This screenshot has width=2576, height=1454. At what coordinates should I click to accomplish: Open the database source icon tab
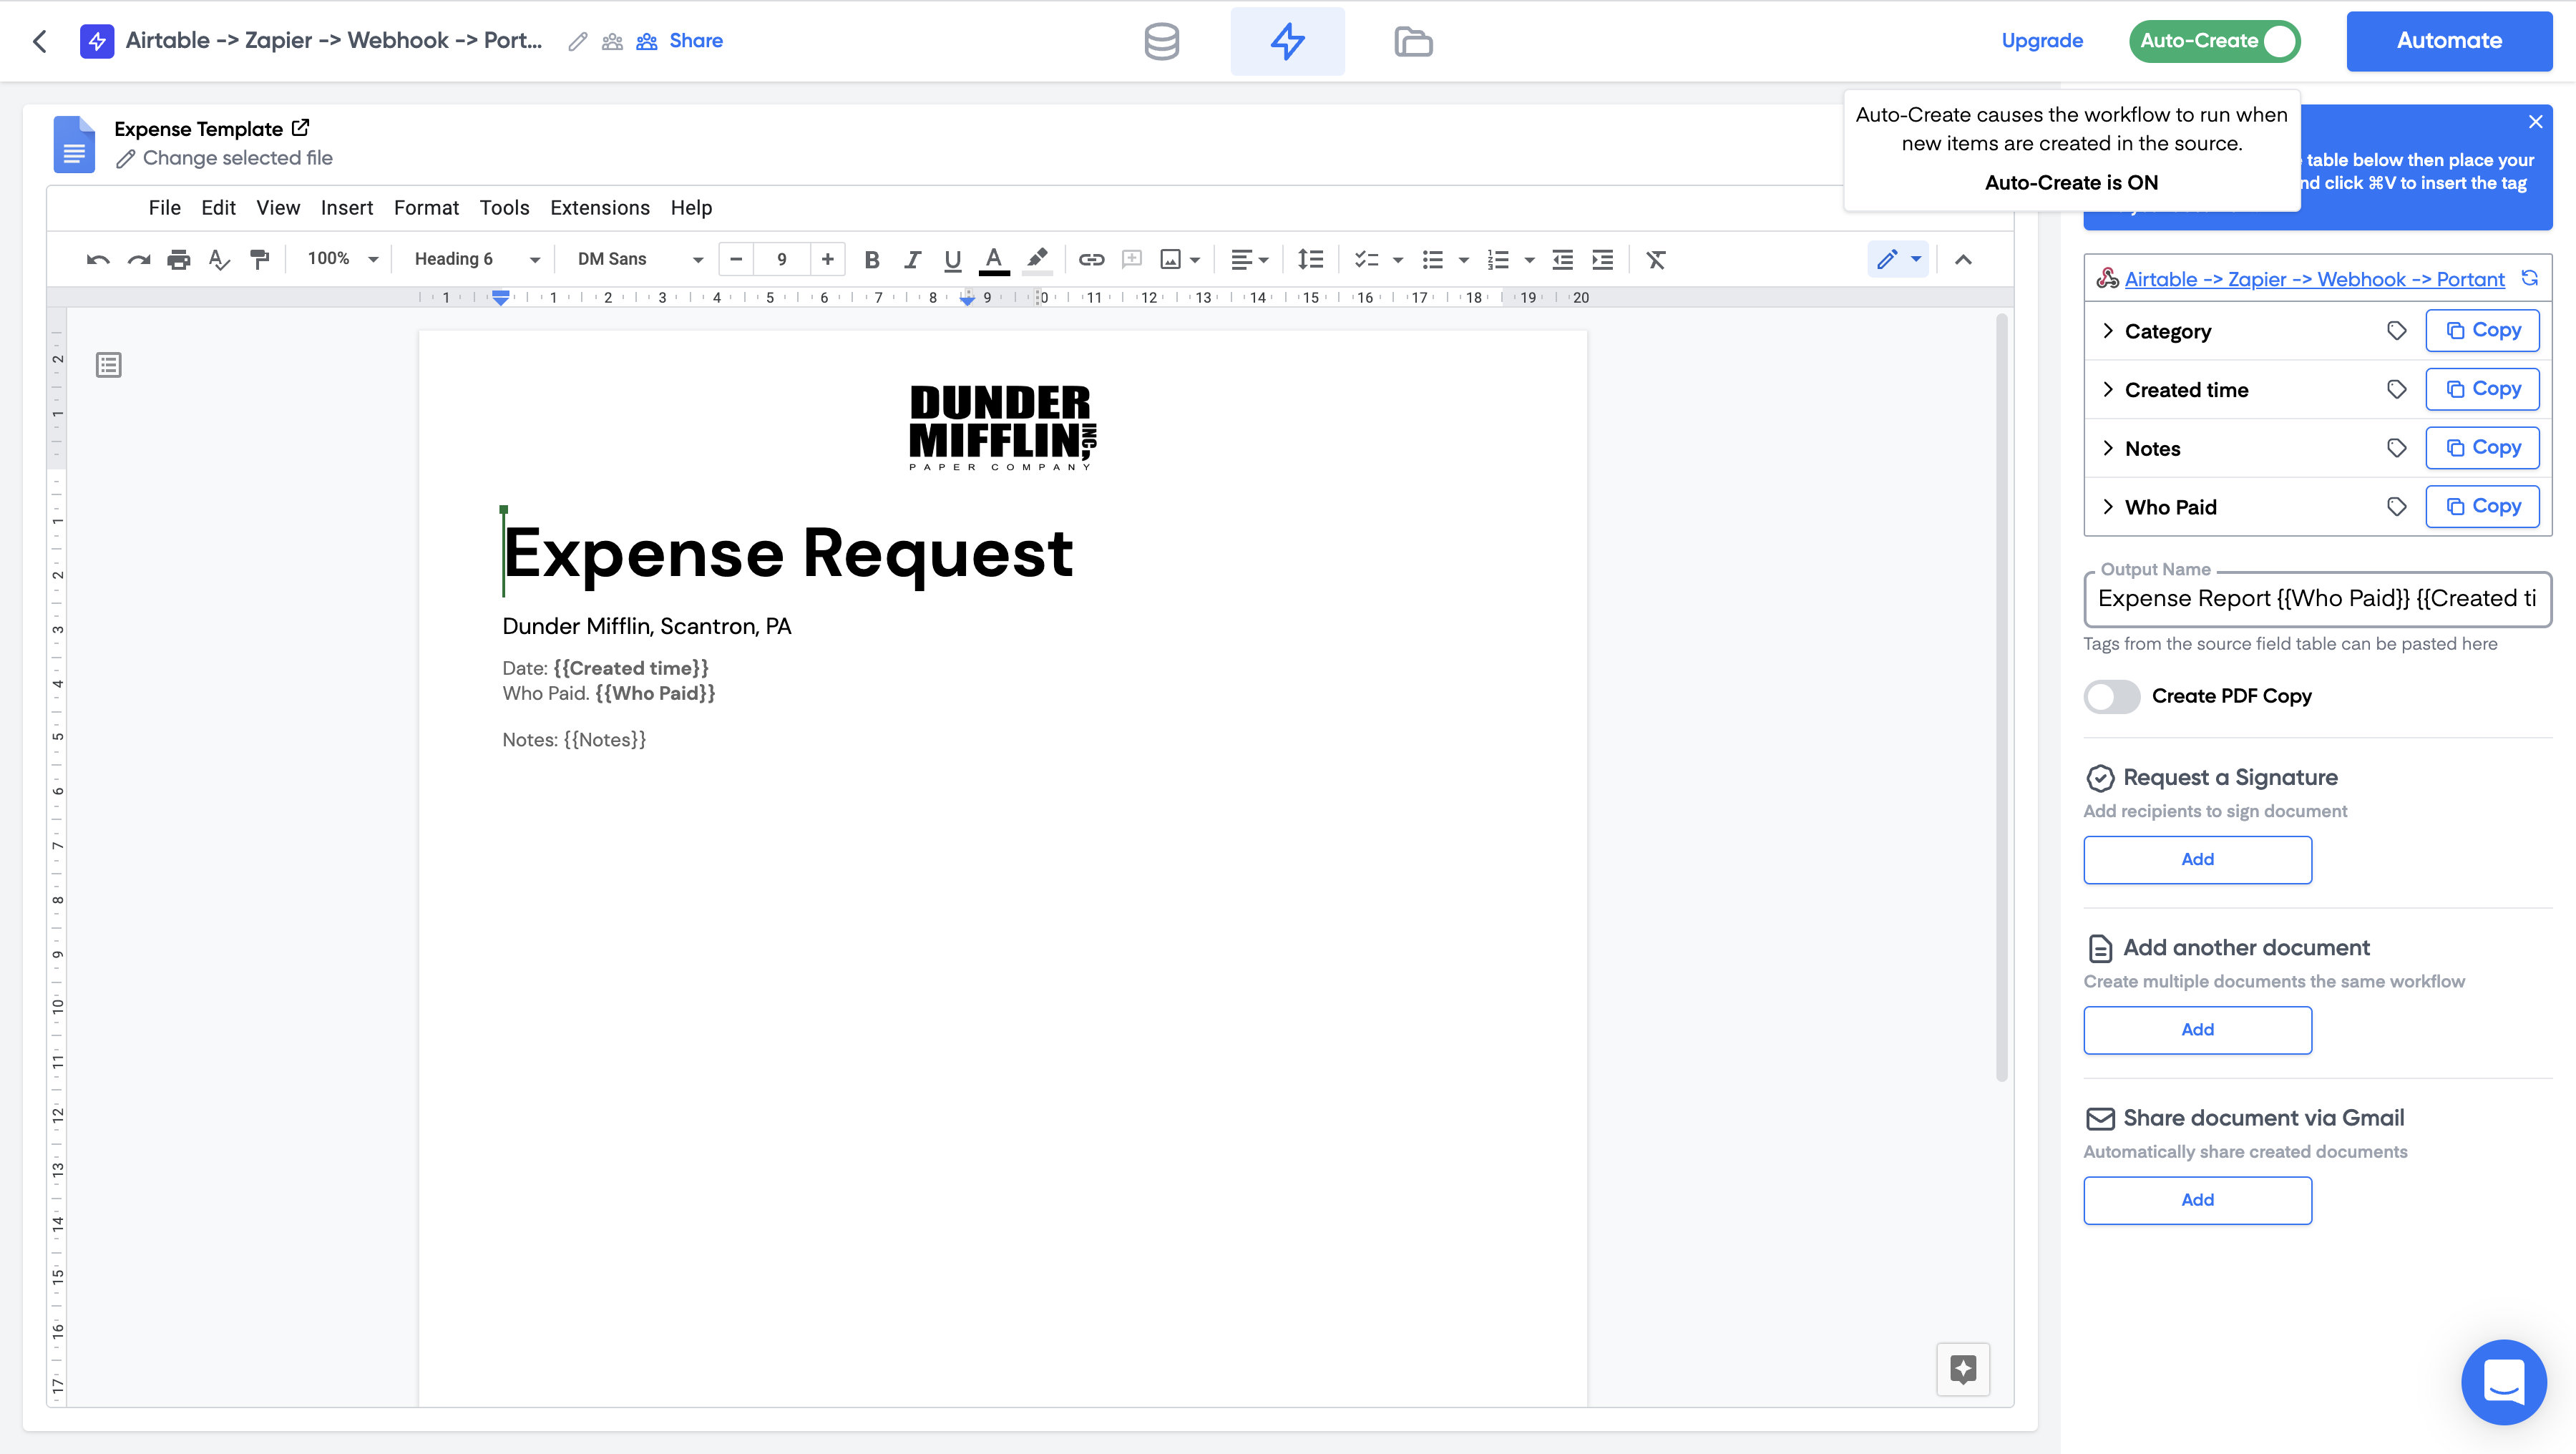click(x=1161, y=41)
